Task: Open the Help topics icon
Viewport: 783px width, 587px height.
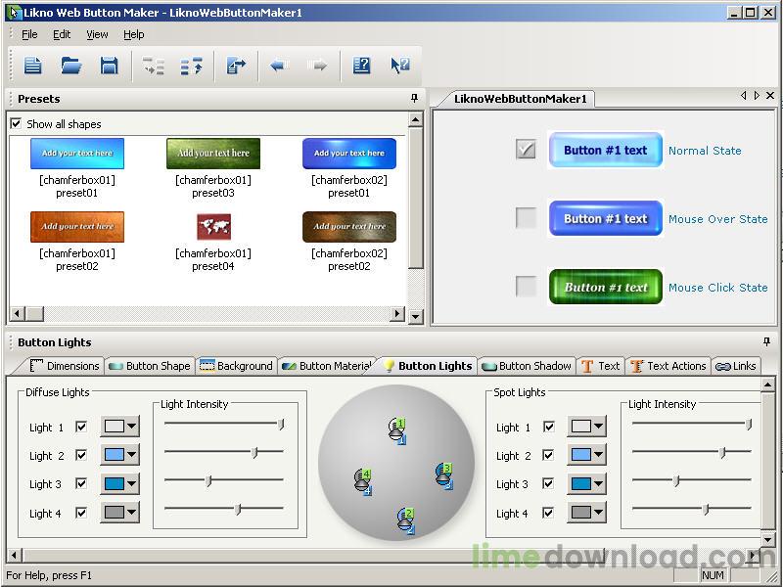Action: tap(361, 66)
